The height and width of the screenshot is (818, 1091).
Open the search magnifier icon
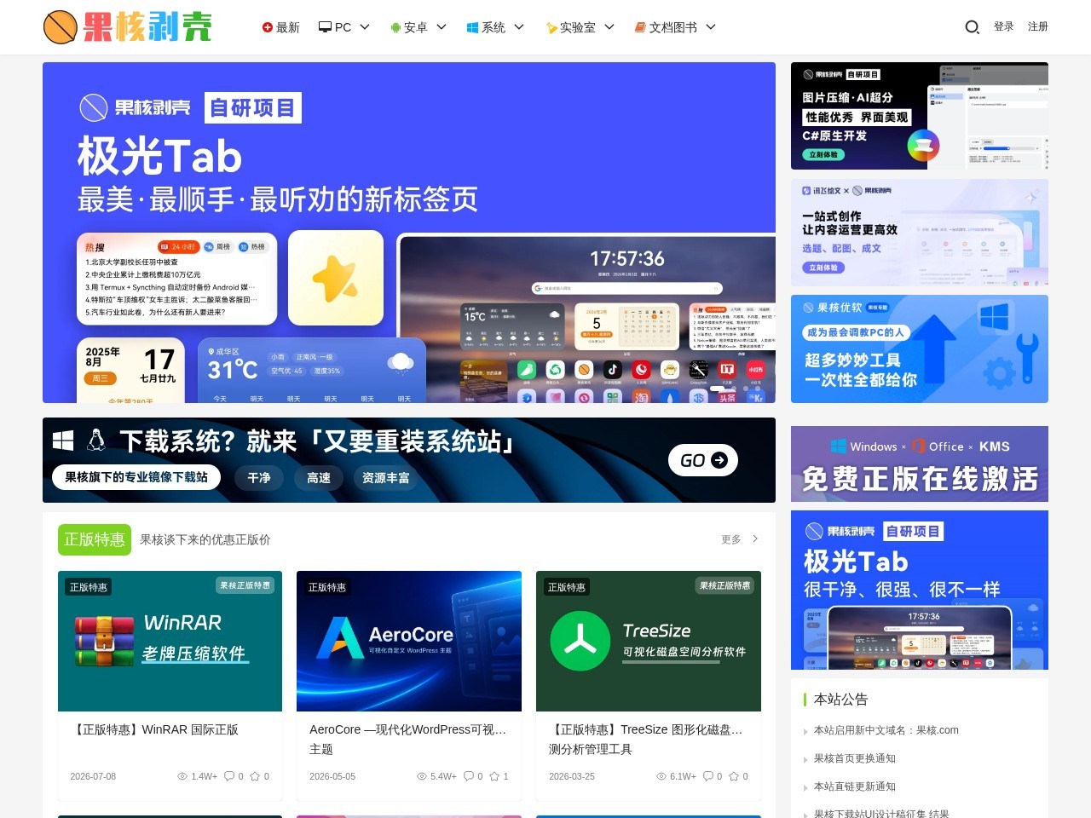(x=972, y=27)
